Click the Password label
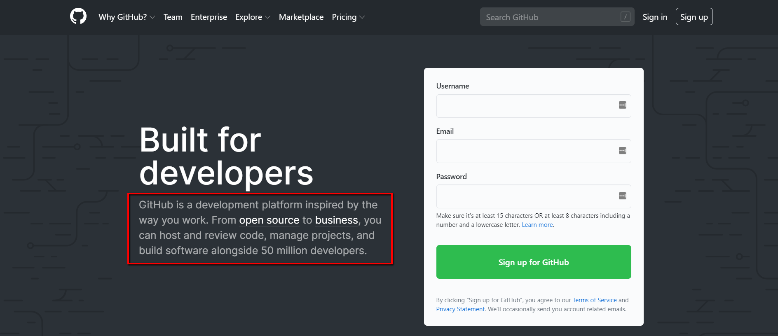The width and height of the screenshot is (778, 336). point(451,177)
